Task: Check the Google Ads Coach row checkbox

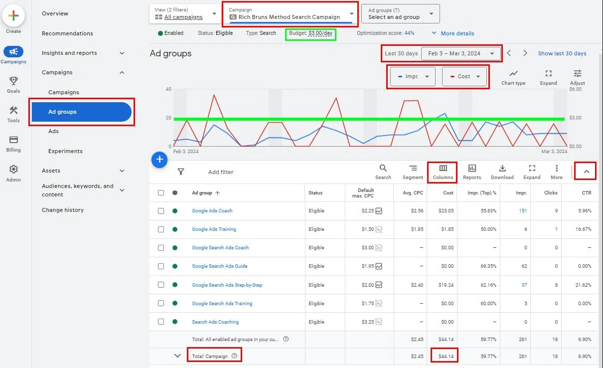Action: point(161,211)
